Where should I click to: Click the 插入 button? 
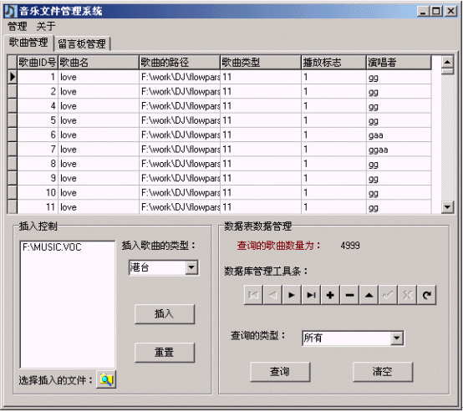164,314
